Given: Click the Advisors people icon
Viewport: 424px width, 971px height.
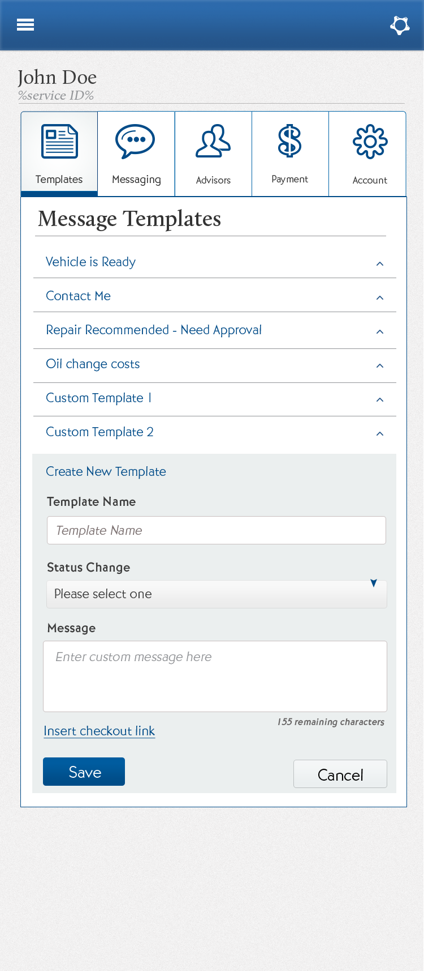Looking at the screenshot, I should 213,142.
